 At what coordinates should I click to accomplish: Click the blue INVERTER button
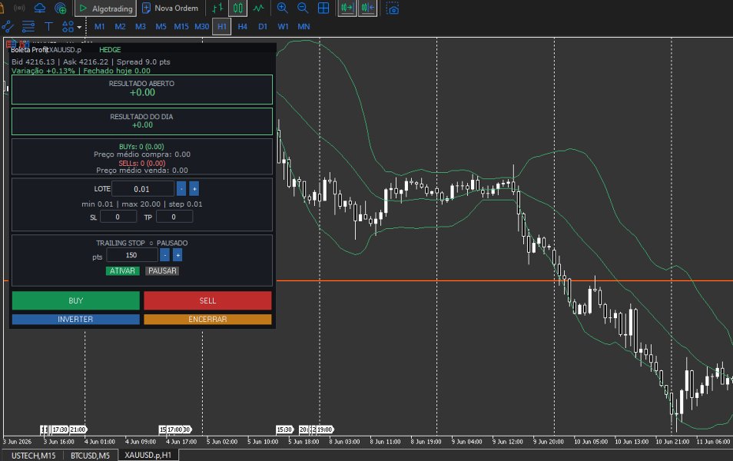point(76,319)
